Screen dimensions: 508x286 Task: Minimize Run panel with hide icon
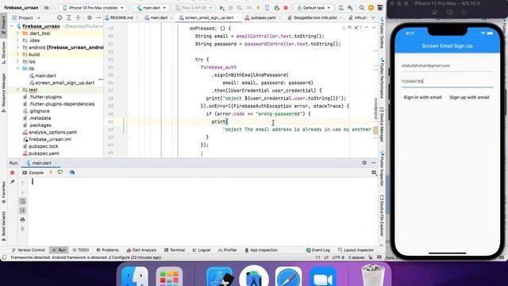point(374,163)
